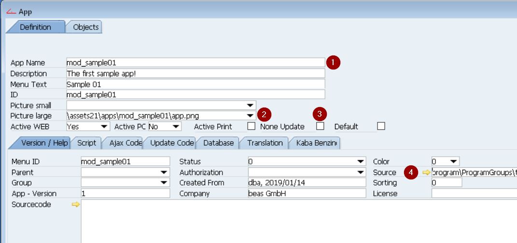517x243 pixels.
Task: Click red callout marker number 4
Action: (411, 173)
